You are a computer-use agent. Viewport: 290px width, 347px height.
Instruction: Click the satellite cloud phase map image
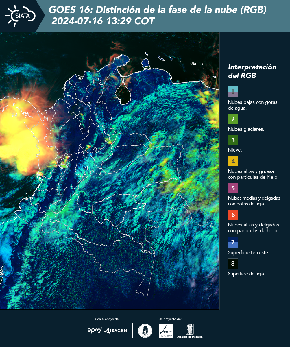pos(110,171)
